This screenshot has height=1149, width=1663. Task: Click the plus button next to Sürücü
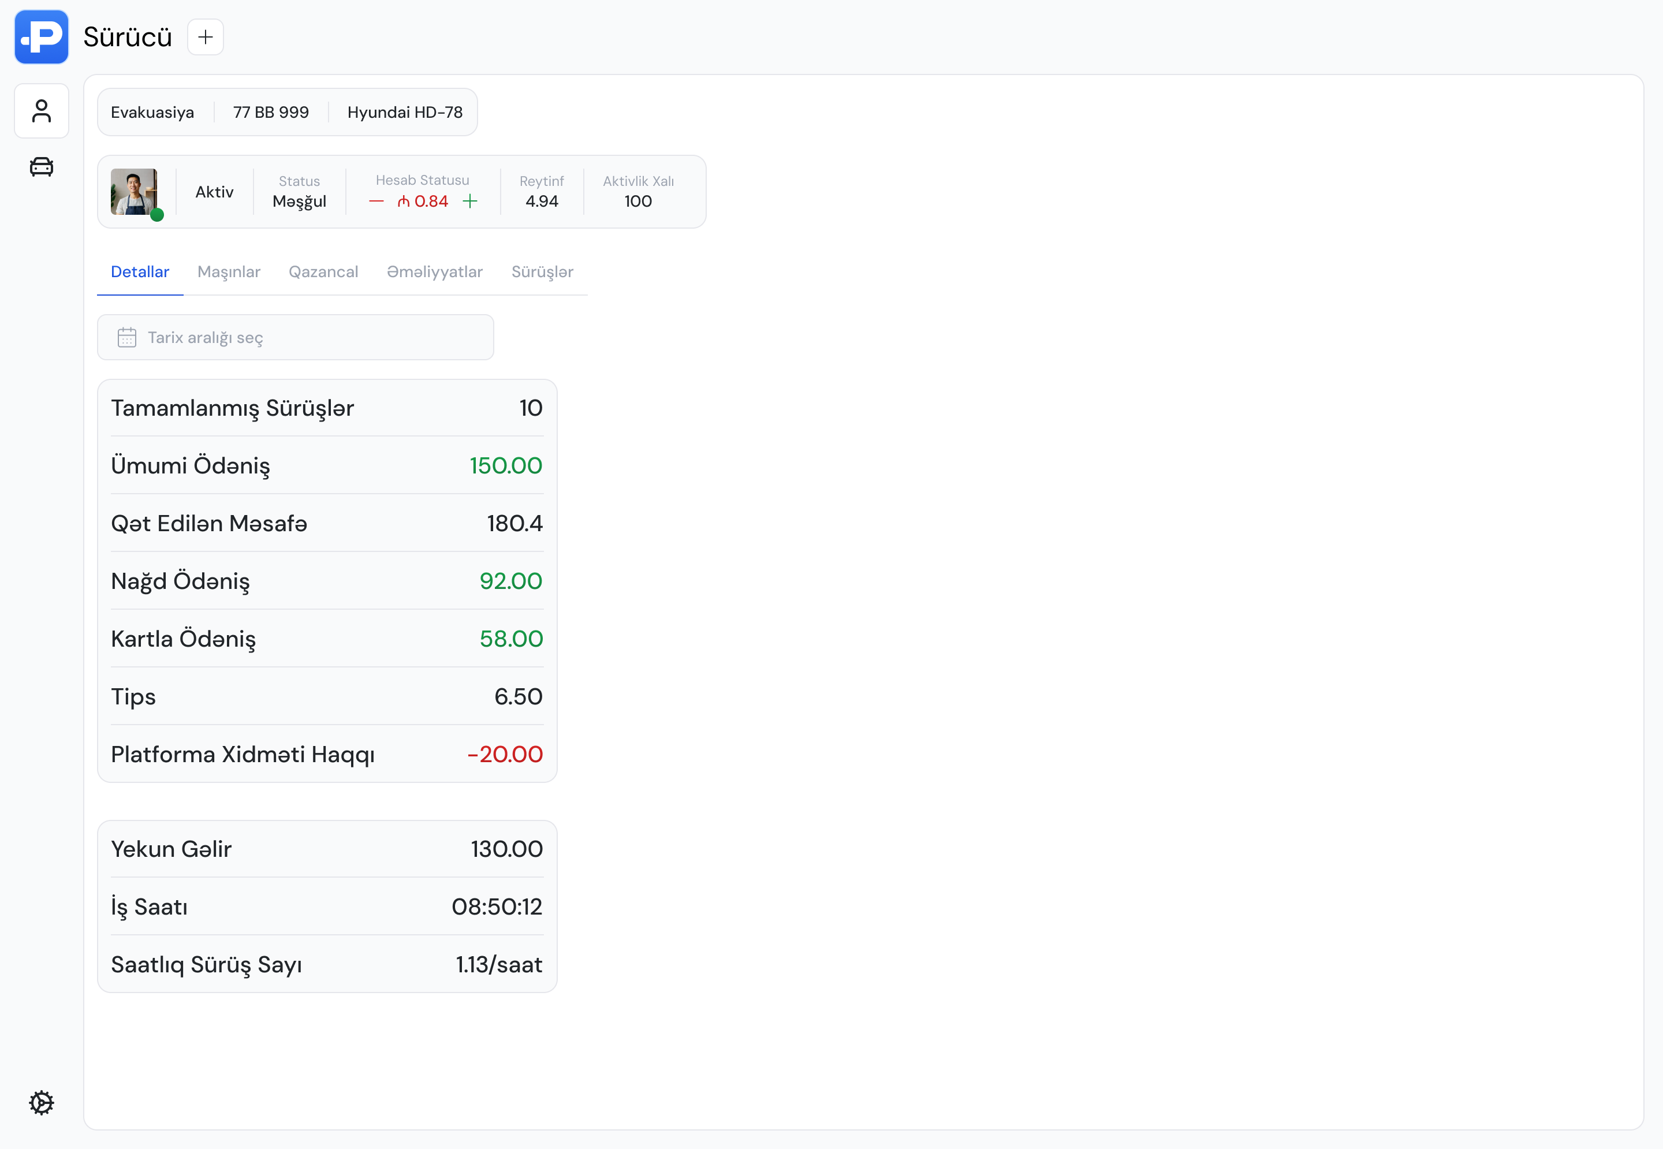205,37
